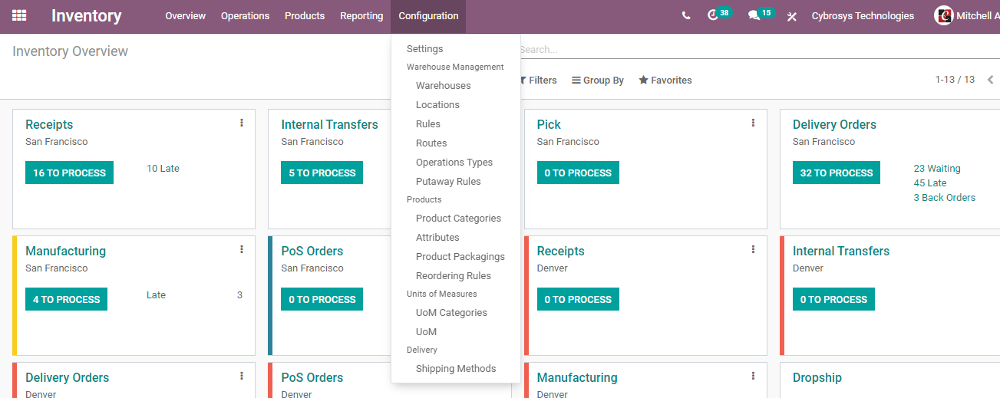Open Manufacturing Denver card title

coord(577,377)
